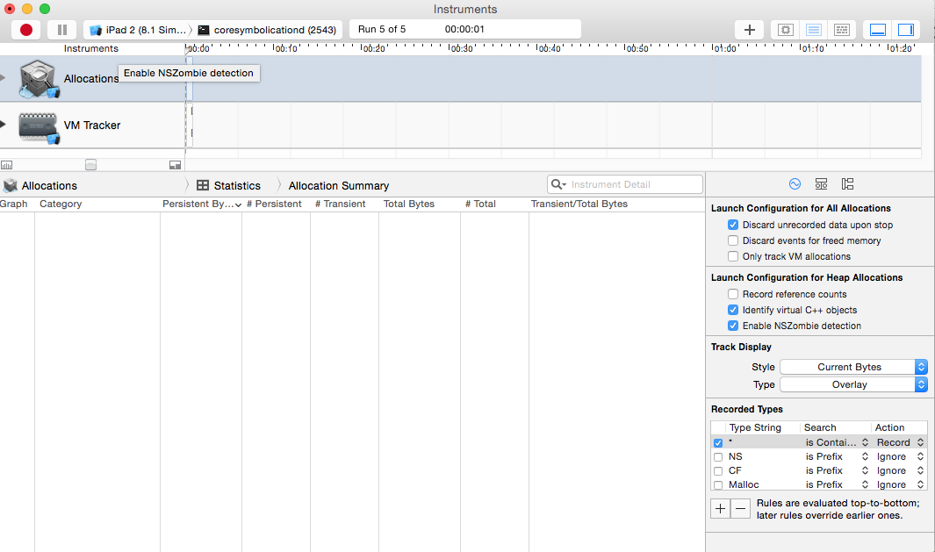Screen dimensions: 935x552
Task: Change the Record action for * rule
Action: point(900,442)
